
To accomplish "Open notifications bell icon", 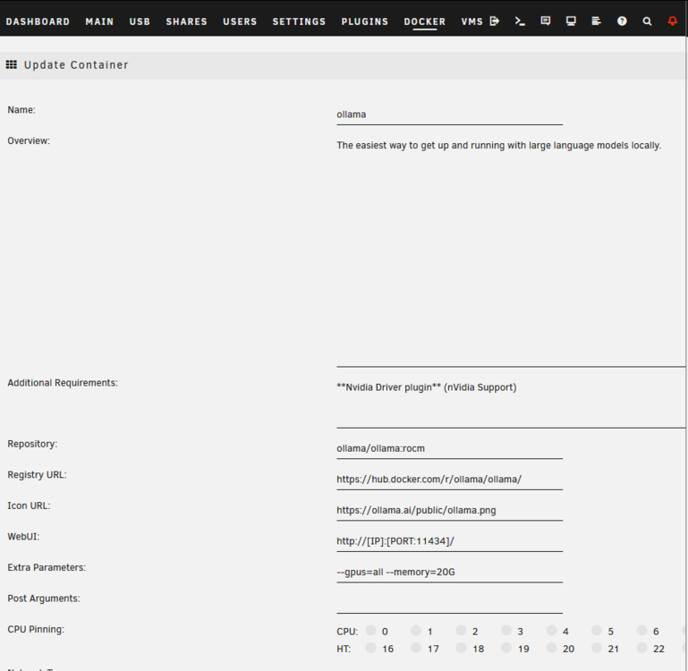I will 673,21.
